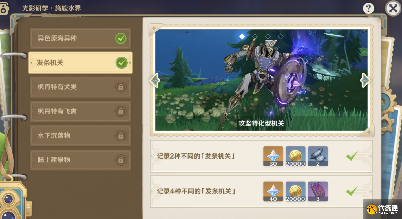The width and height of the screenshot is (402, 219).
Task: Click the camera icon beside 光影研学 title
Action: (4, 8)
